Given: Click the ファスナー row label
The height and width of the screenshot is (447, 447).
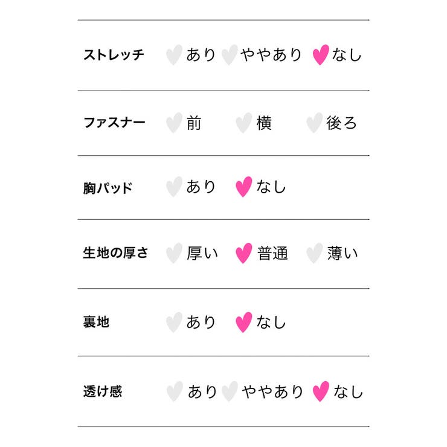Looking at the screenshot, I should pos(114,123).
